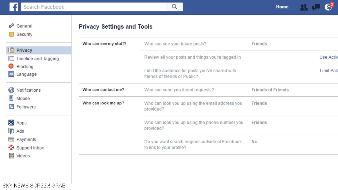Click the Videos film strip icon
Viewport: 338px width, 190px height.
coord(11,156)
